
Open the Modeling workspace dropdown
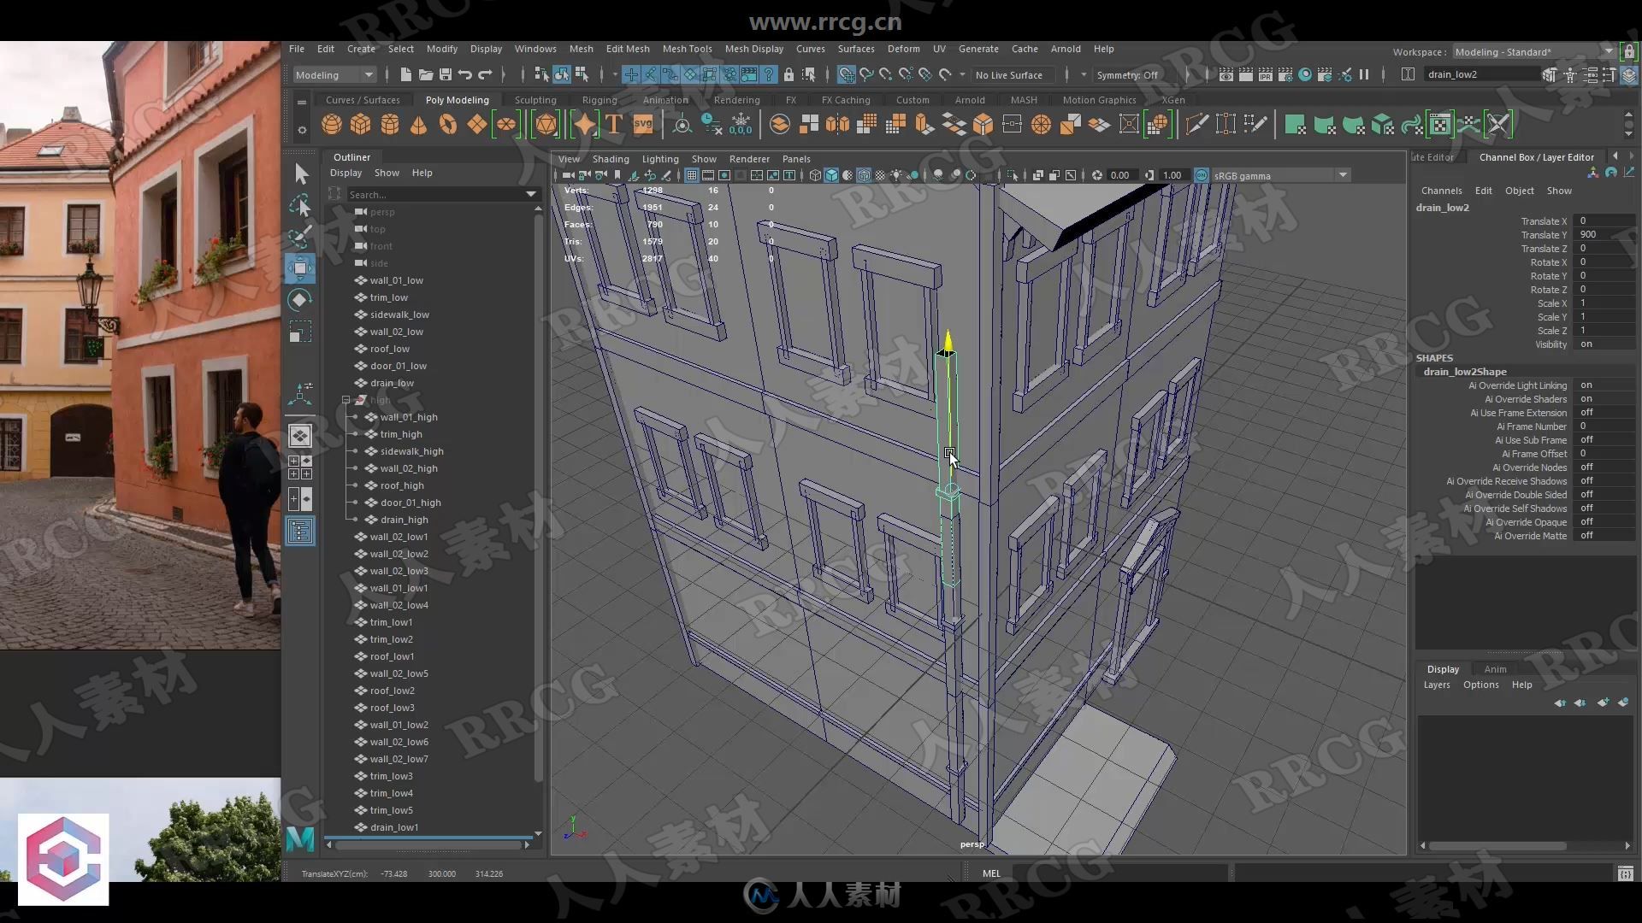pyautogui.click(x=334, y=73)
